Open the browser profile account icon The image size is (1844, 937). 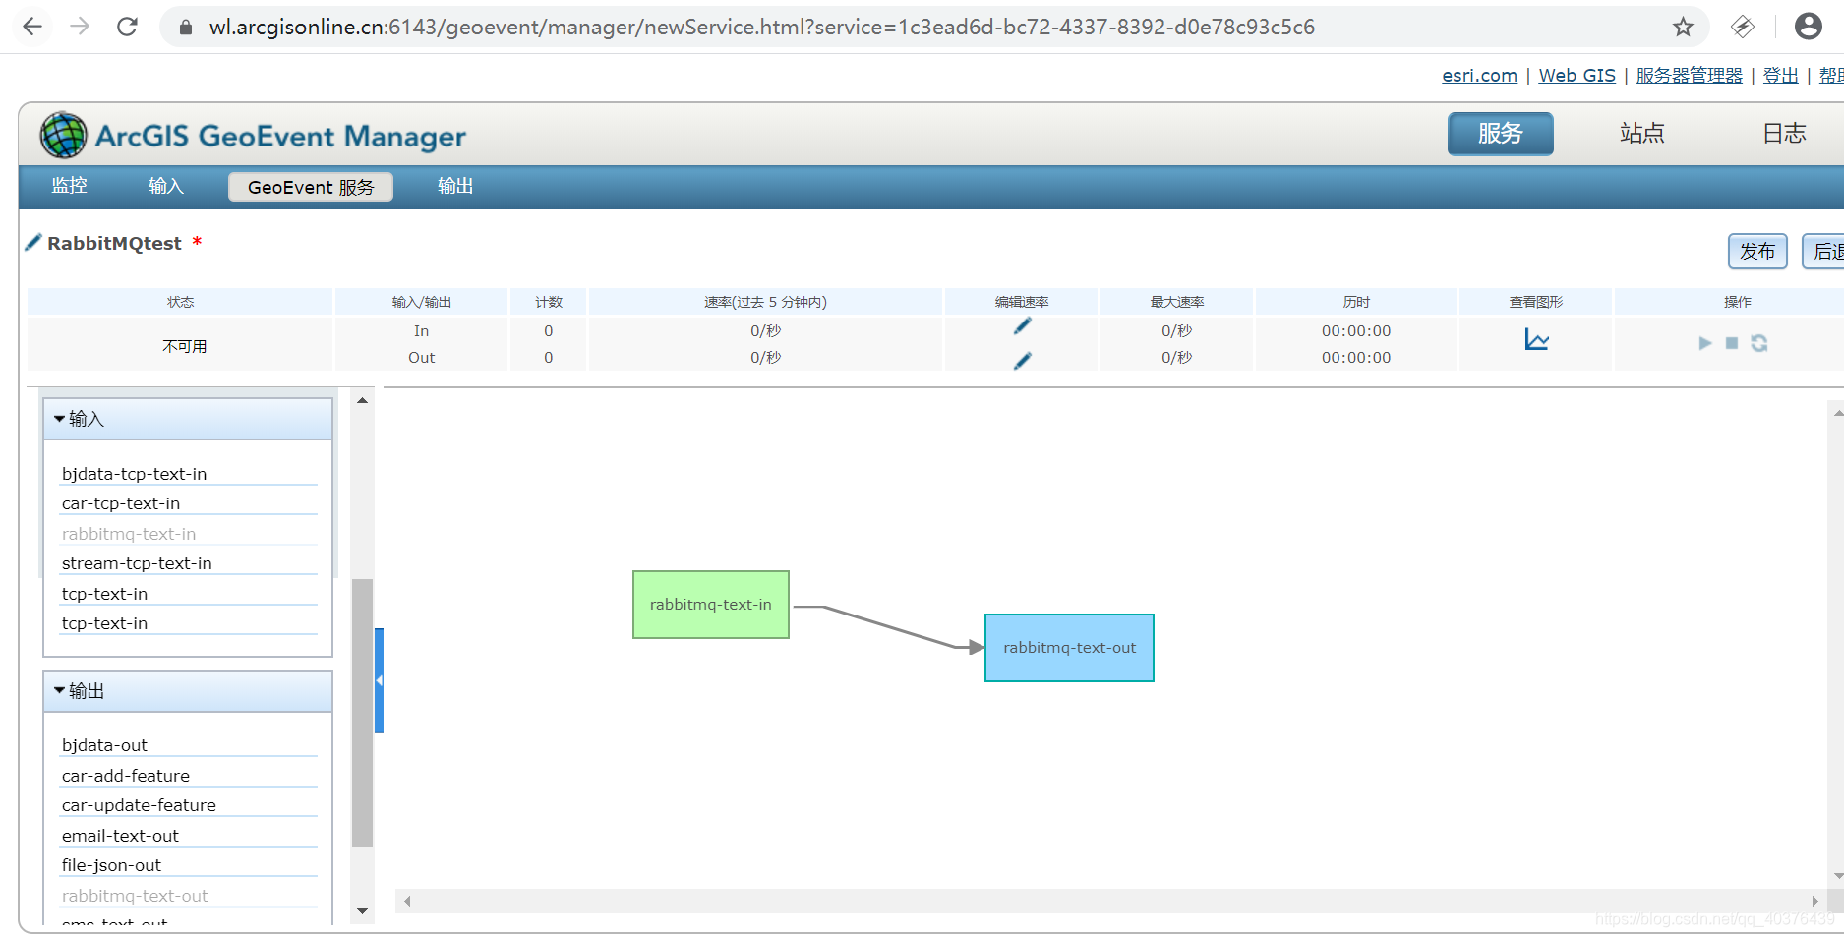click(x=1808, y=27)
